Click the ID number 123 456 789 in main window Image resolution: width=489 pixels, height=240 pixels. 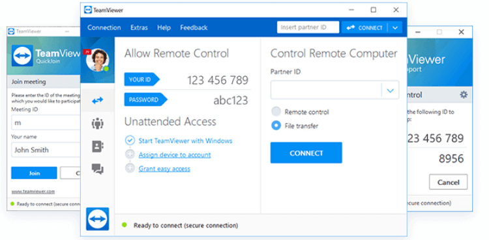[218, 80]
